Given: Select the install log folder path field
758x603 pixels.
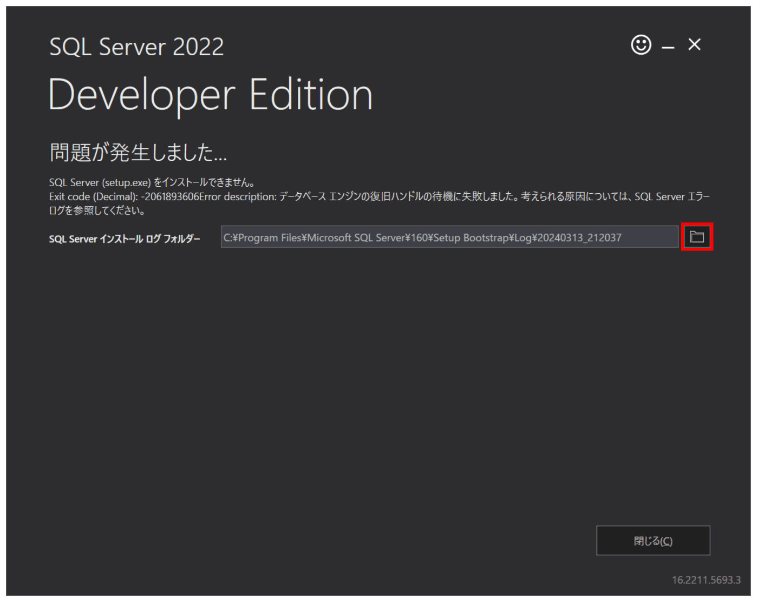Looking at the screenshot, I should 449,237.
